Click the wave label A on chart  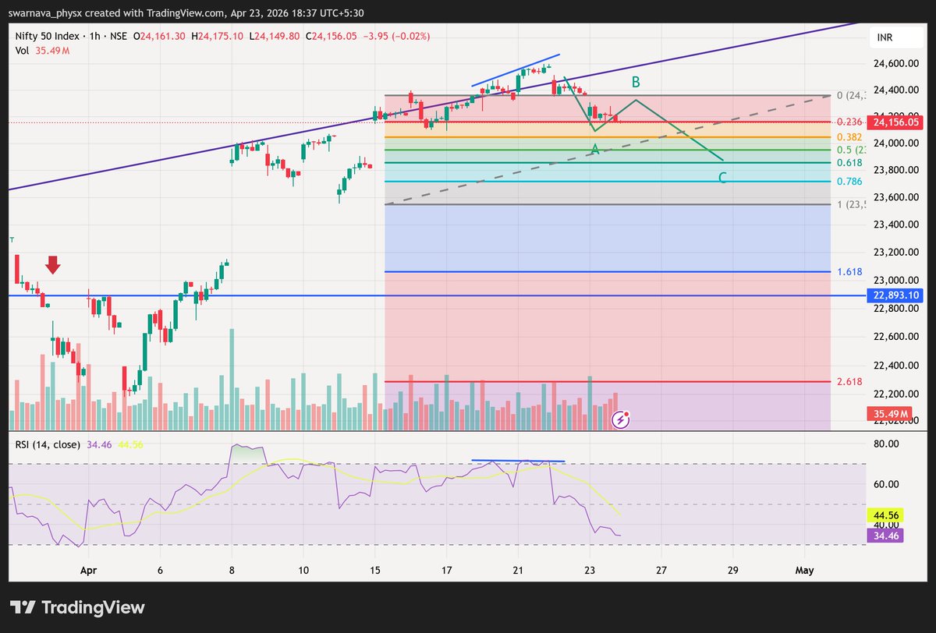click(x=594, y=150)
